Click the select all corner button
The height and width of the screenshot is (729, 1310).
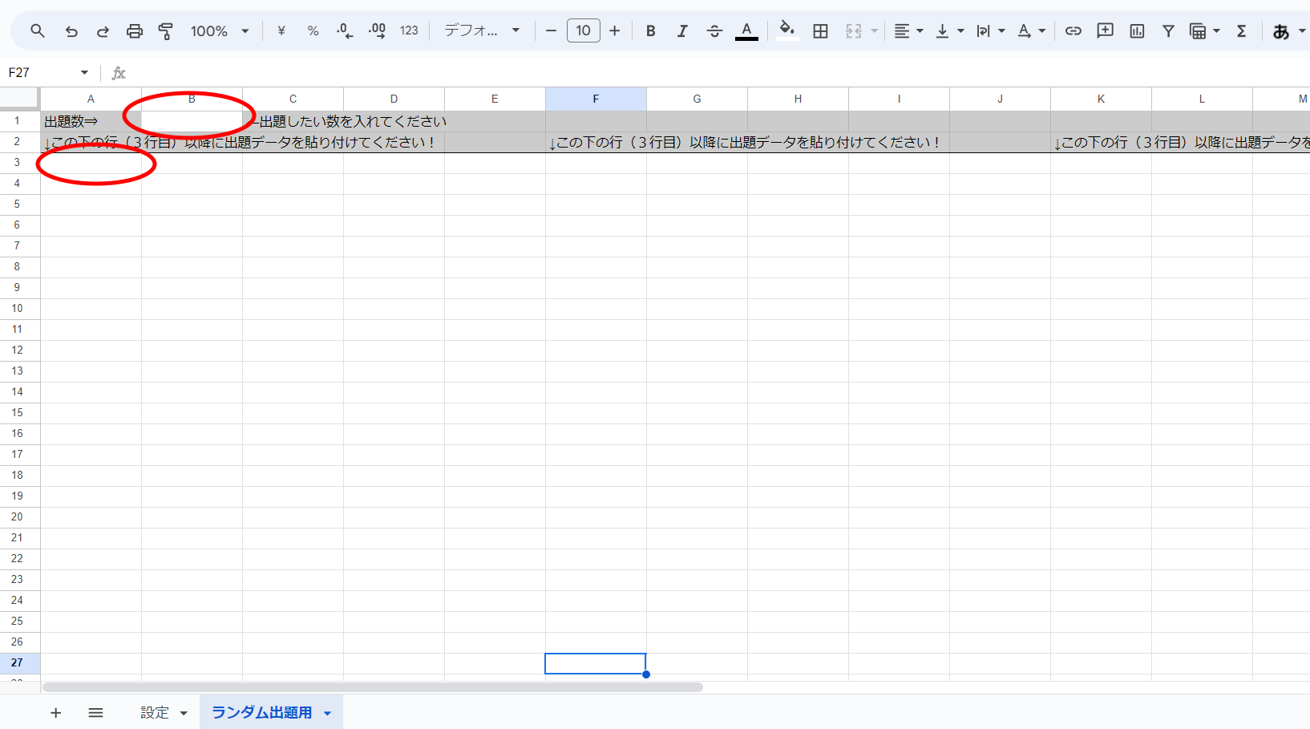click(19, 99)
